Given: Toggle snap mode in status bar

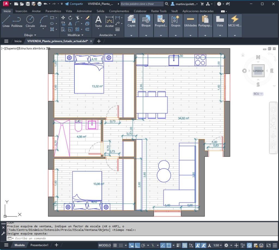Looking at the screenshot, I should click(x=121, y=245).
